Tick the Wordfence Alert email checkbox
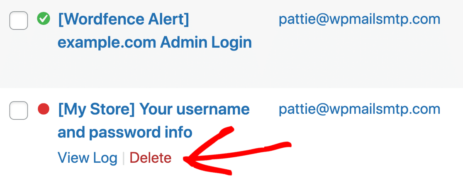 click(x=19, y=21)
